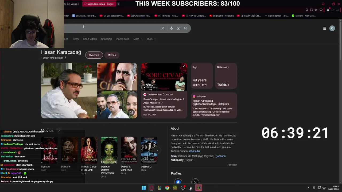Open Soru Cevap YouTube video title

tap(164, 101)
